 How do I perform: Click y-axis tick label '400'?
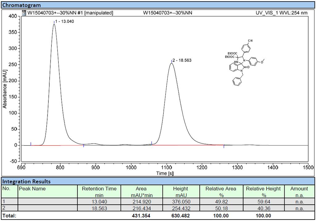(x=13, y=16)
